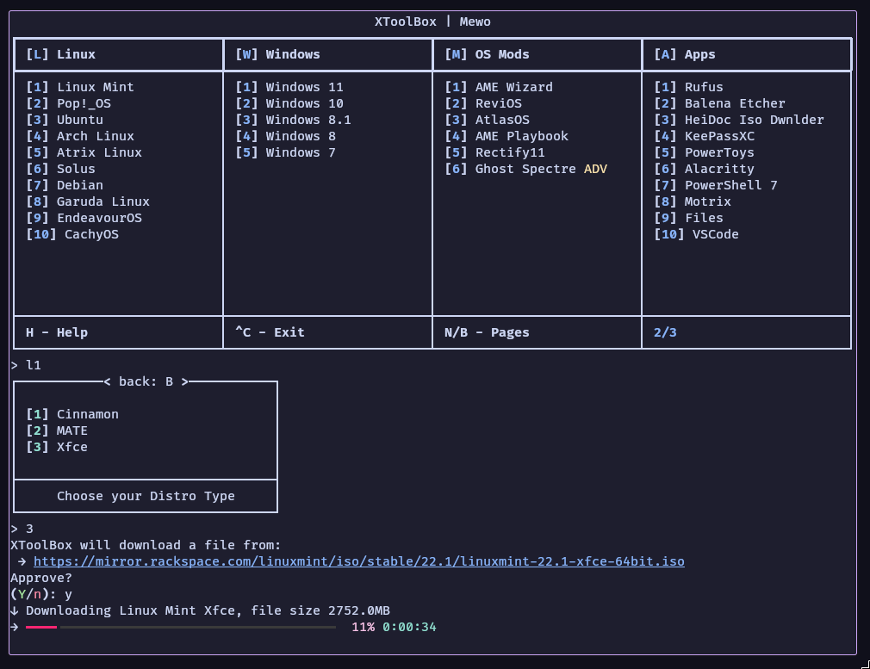Click the H - Help footer cell
This screenshot has height=669, width=870.
118,333
